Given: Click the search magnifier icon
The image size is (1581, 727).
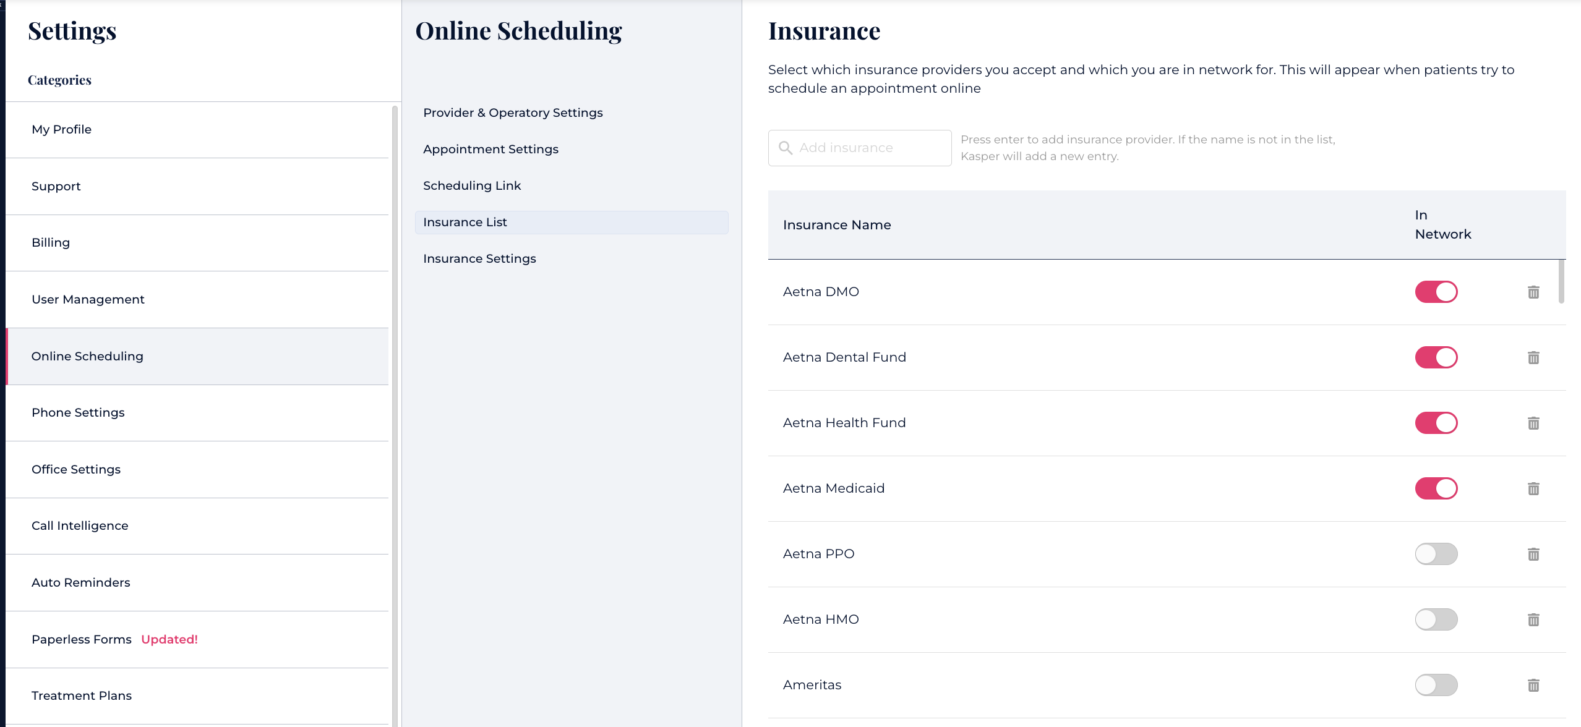Looking at the screenshot, I should click(x=786, y=148).
